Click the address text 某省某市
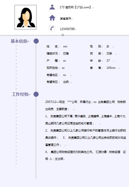Viewport: 129px width, 187px height. [x=66, y=18]
